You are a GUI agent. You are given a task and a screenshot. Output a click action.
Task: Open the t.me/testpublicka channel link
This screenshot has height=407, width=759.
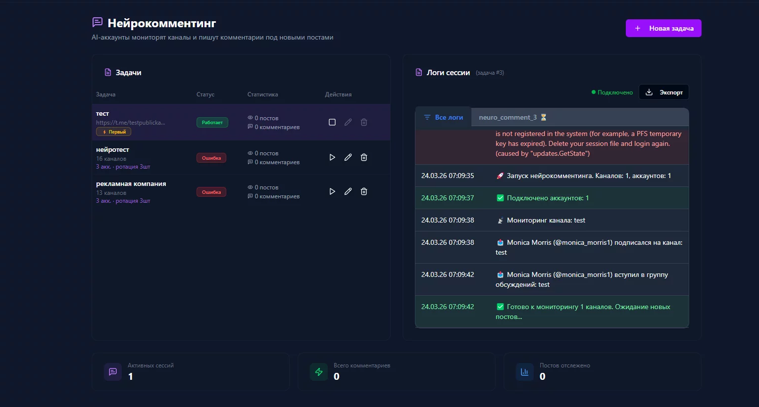(131, 123)
